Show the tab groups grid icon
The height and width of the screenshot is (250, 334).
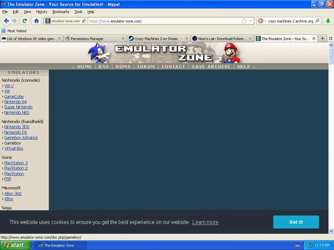pos(331,38)
